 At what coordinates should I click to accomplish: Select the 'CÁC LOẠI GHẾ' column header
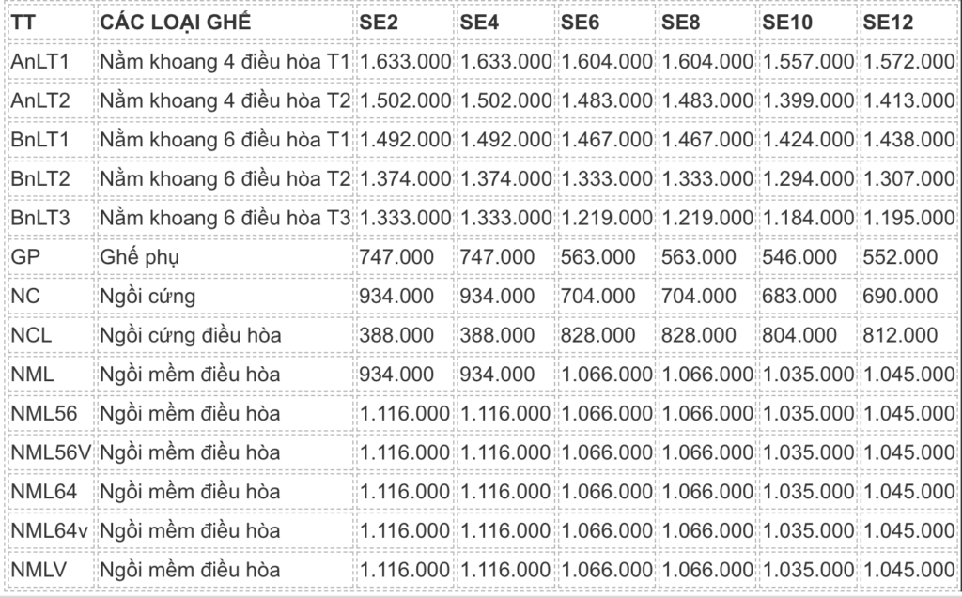click(176, 23)
